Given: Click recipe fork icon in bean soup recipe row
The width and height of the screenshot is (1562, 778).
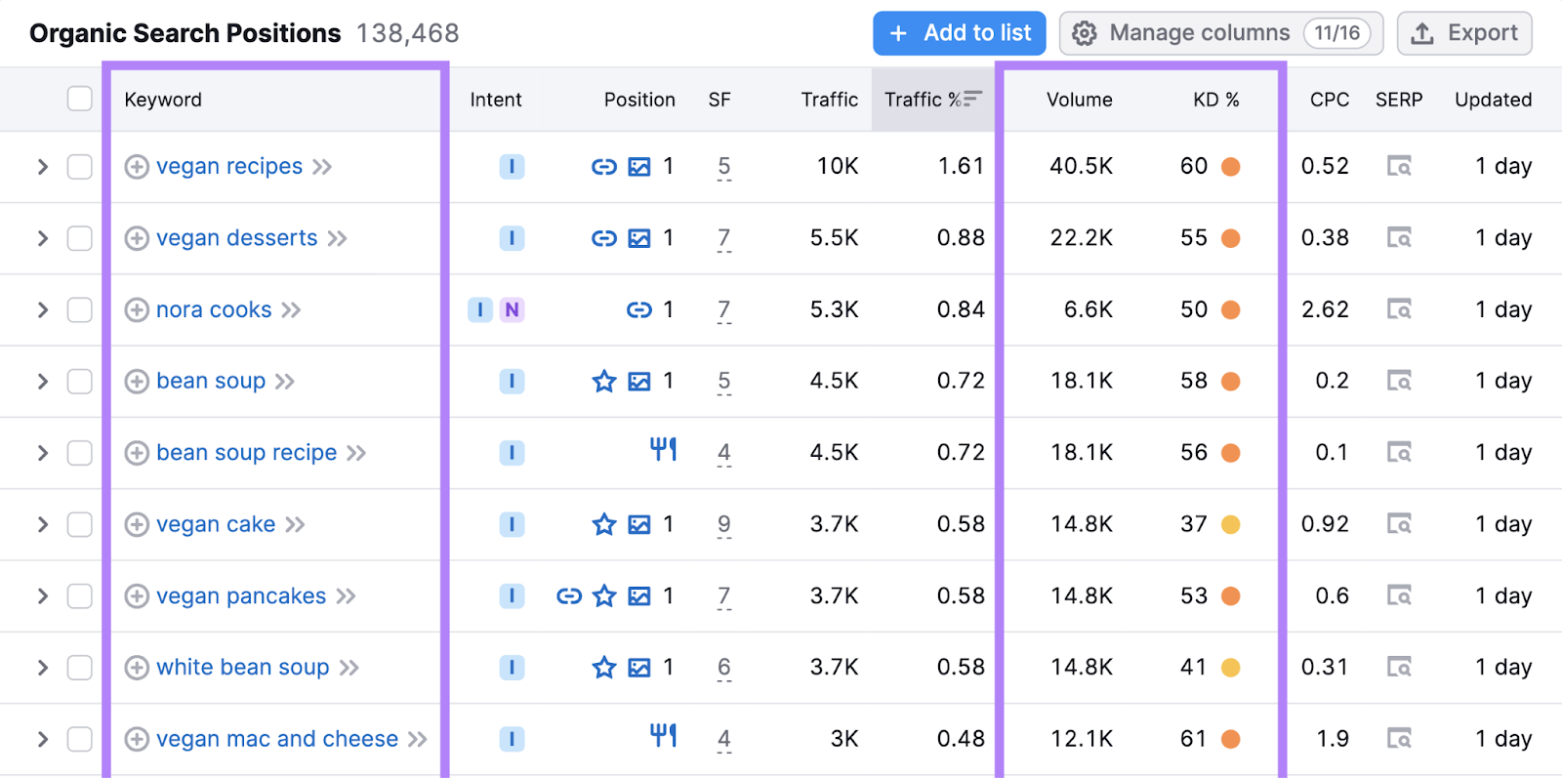Looking at the screenshot, I should click(x=664, y=449).
